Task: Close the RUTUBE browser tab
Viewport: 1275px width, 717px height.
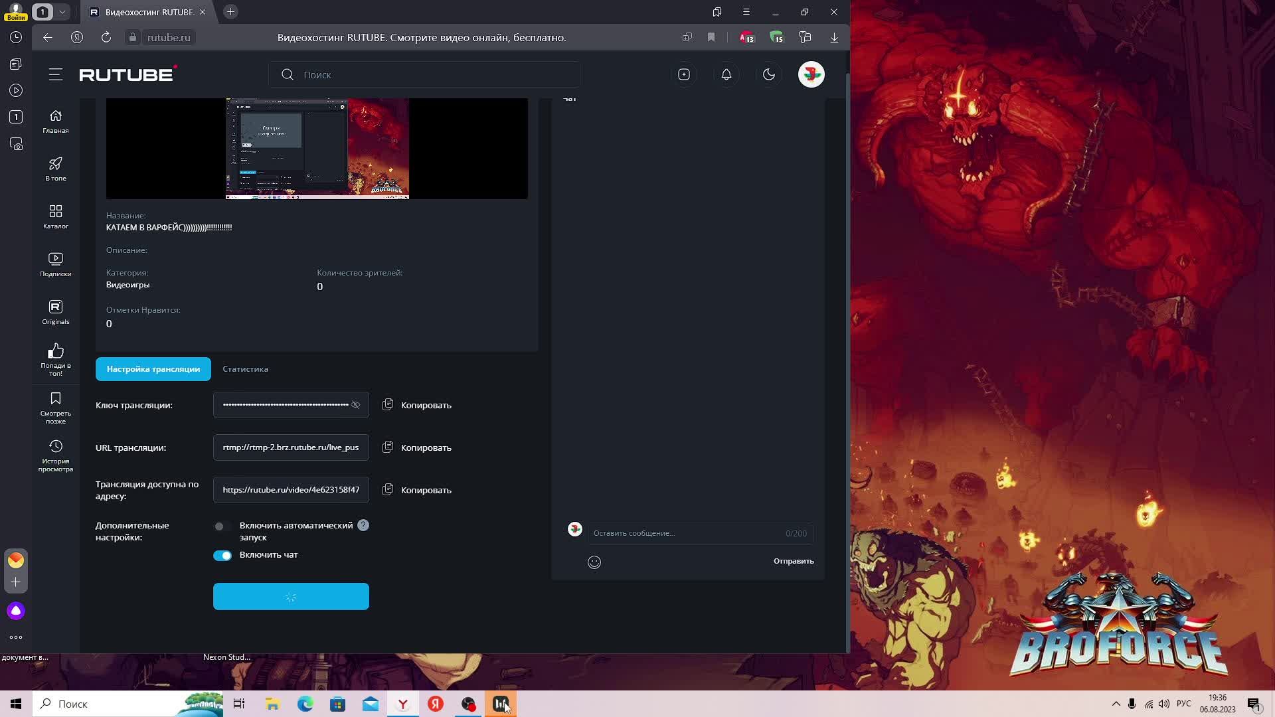Action: (203, 12)
